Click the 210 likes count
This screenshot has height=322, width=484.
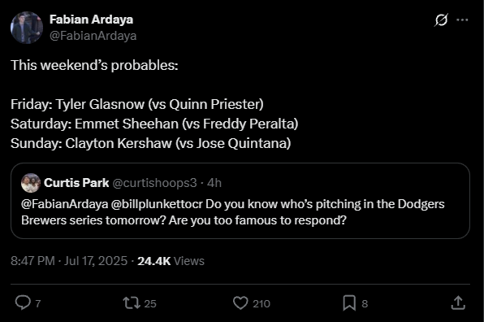pos(261,303)
